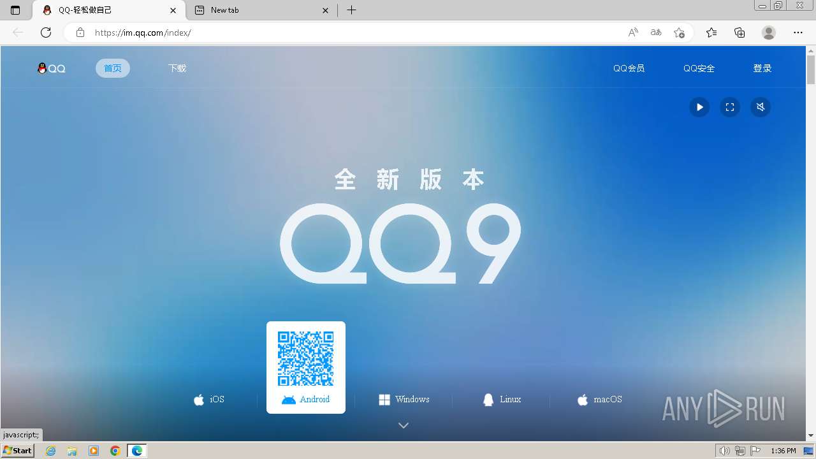Enter fullscreen video mode
This screenshot has width=816, height=459.
pos(730,107)
